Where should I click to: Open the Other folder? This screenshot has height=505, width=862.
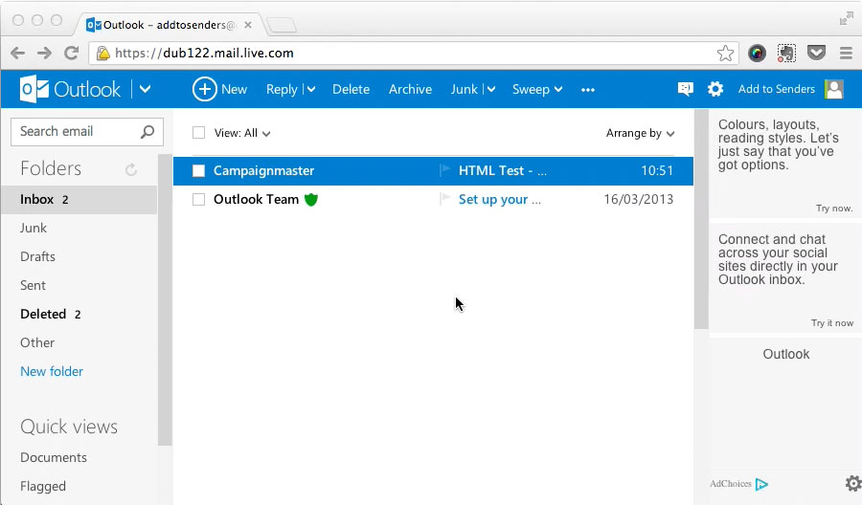click(37, 342)
